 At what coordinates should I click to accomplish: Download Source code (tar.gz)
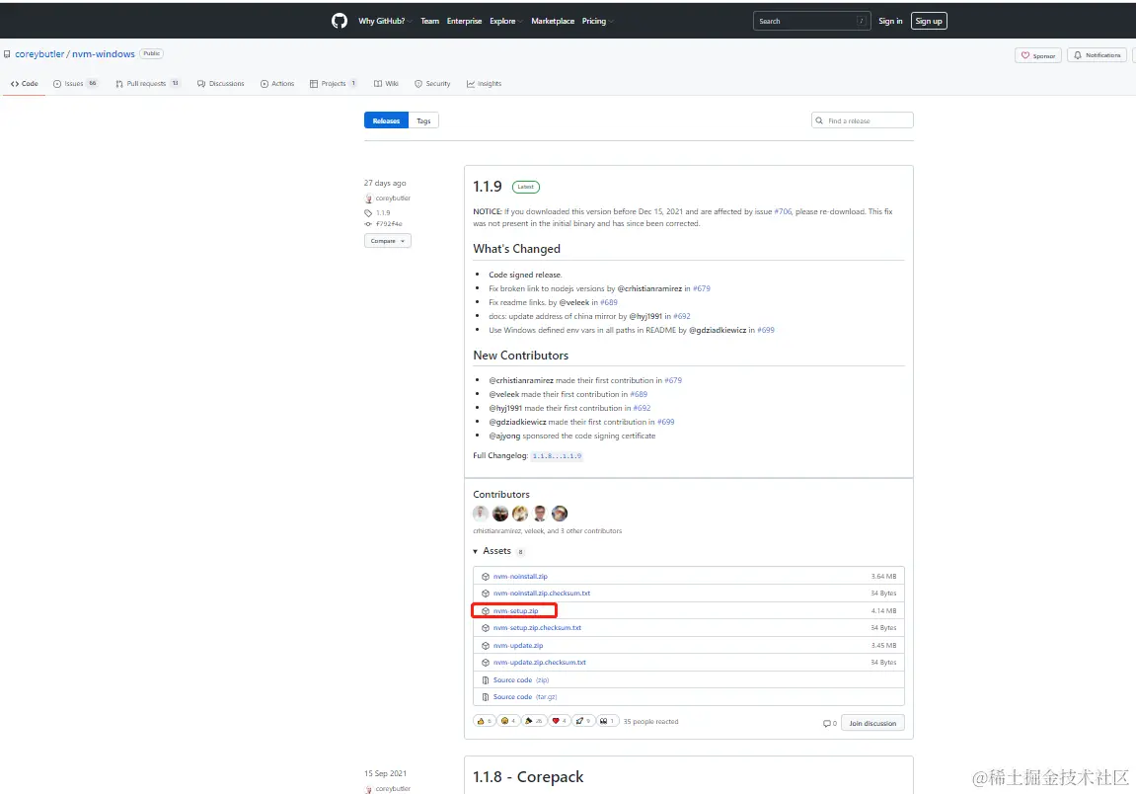[x=525, y=697]
